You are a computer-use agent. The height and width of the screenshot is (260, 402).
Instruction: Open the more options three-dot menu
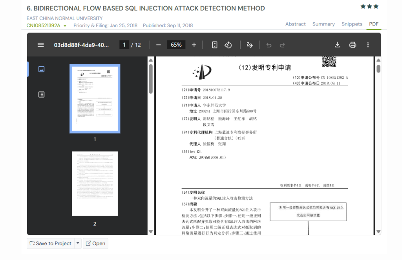[368, 45]
